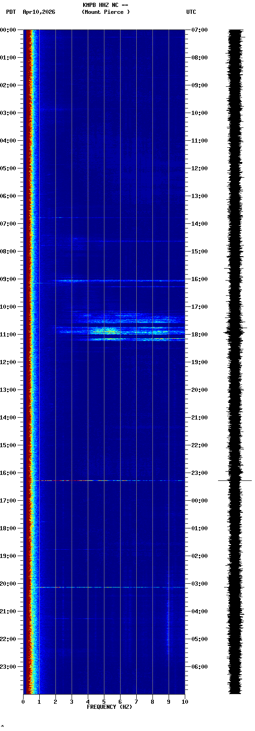Click the 06:00 PDT time label
Image resolution: width=255 pixels, height=731 pixels.
tap(8, 196)
